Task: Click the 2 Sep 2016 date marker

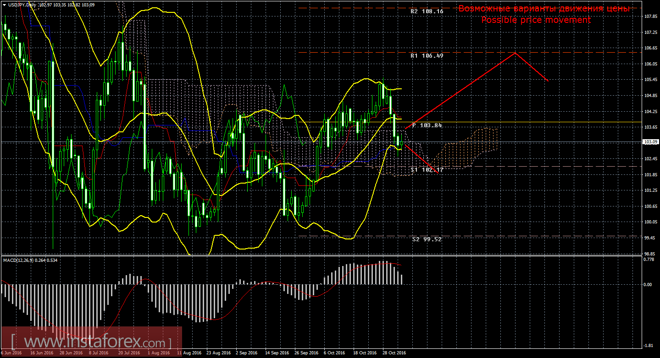Action: click(x=246, y=353)
